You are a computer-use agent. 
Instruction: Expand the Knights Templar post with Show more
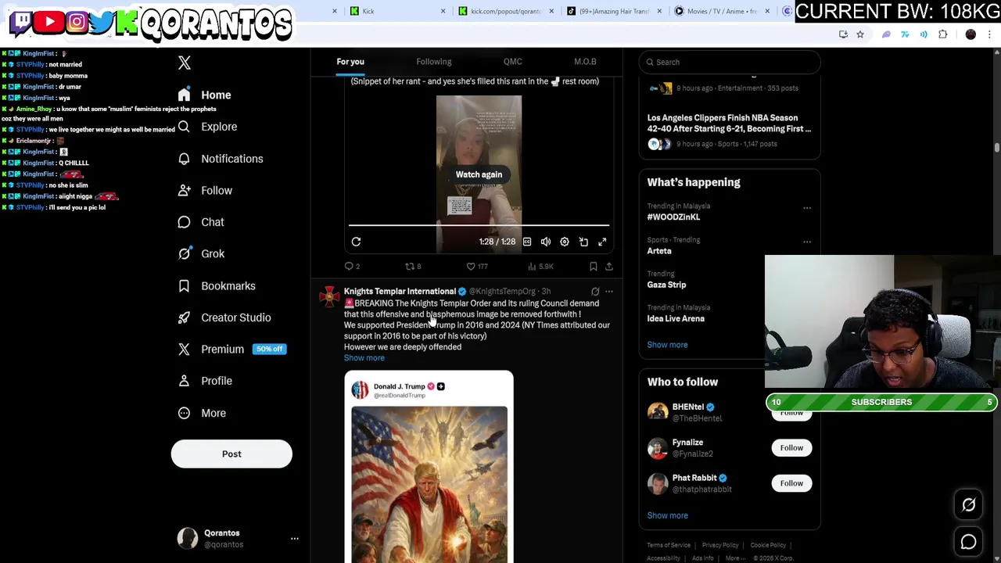pyautogui.click(x=364, y=358)
